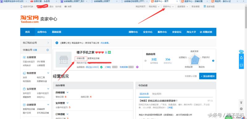This screenshot has width=247, height=119.
Task: Go to 安全中心
Action: point(148,32)
